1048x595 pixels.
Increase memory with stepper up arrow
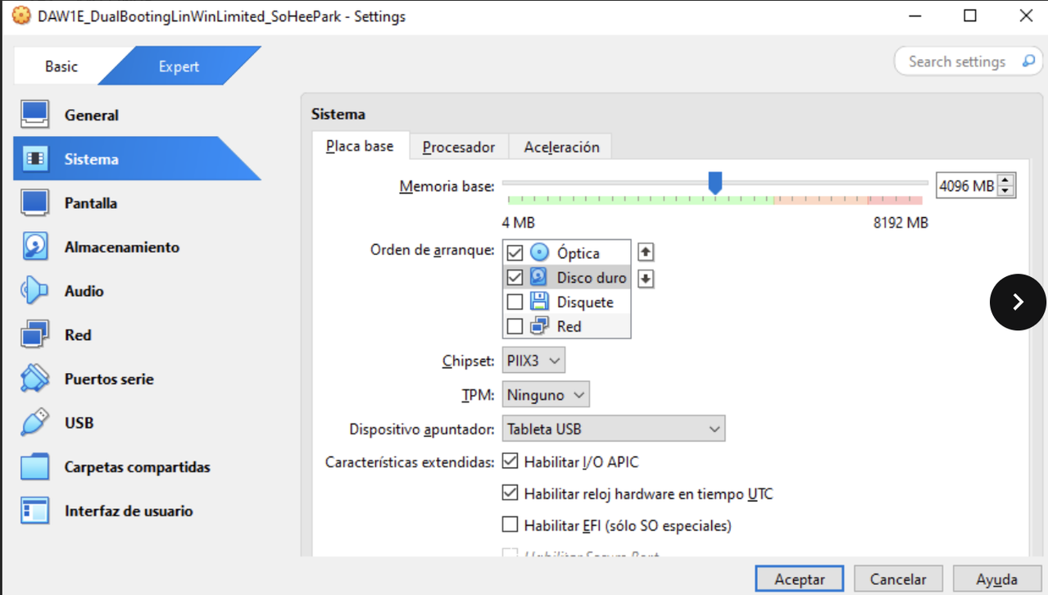[x=1006, y=180]
